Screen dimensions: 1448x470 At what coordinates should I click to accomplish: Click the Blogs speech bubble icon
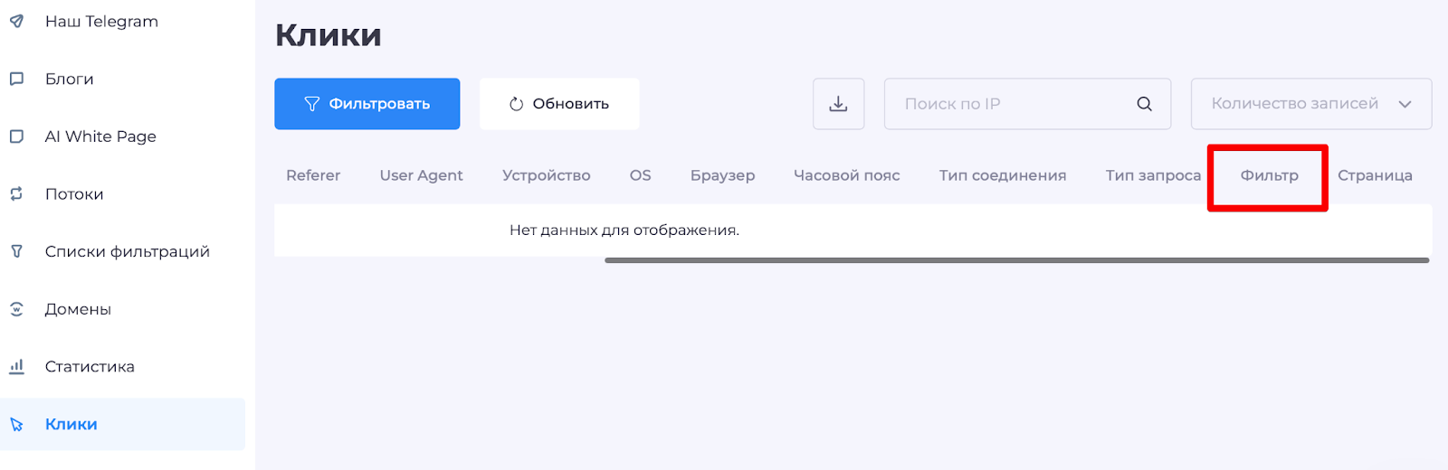[x=16, y=80]
